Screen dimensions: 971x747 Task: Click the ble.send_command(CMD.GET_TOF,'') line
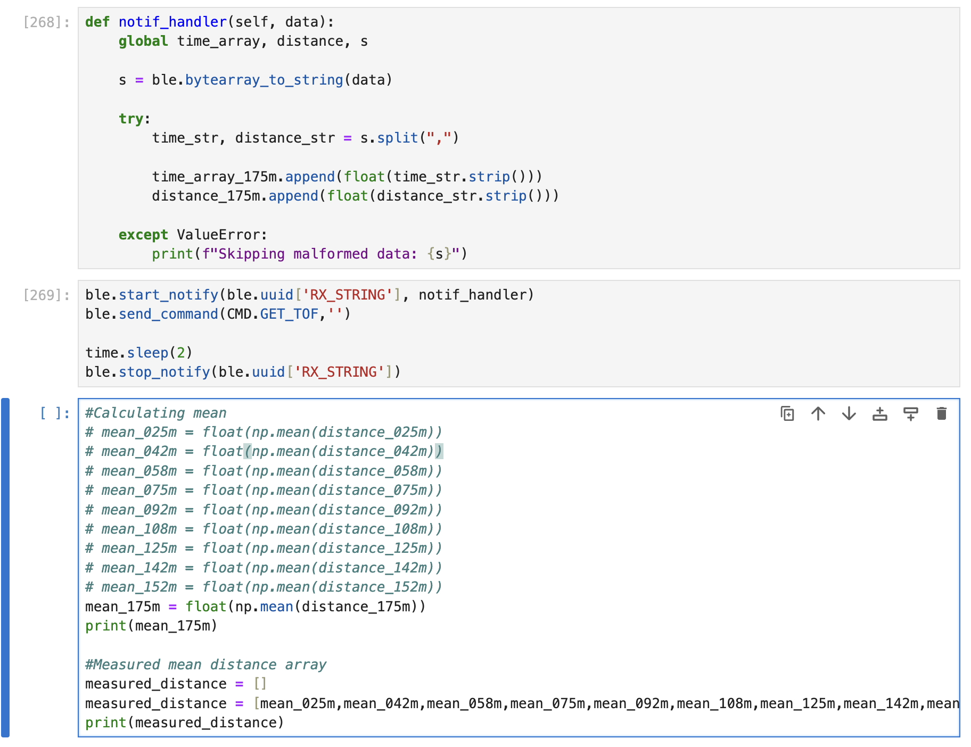(x=218, y=314)
